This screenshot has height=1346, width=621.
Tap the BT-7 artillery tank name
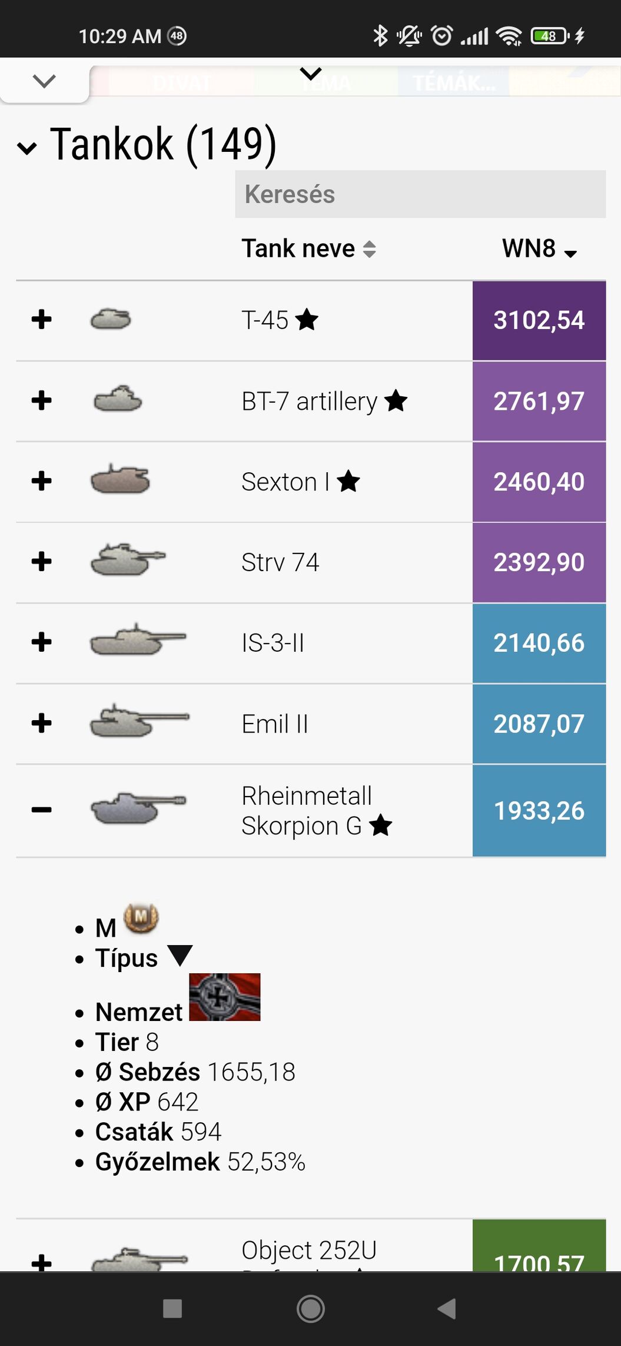[x=309, y=402]
